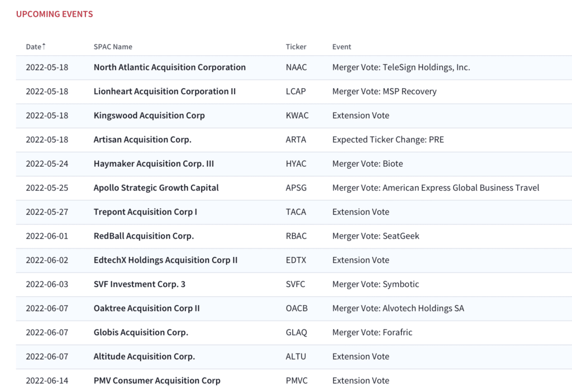Image resolution: width=572 pixels, height=392 pixels.
Task: Open Apollo Strategic Growth Capital
Action: 156,187
